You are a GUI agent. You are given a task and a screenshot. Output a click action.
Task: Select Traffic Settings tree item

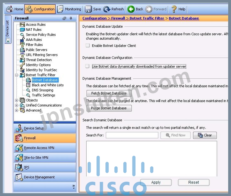tap(43, 95)
